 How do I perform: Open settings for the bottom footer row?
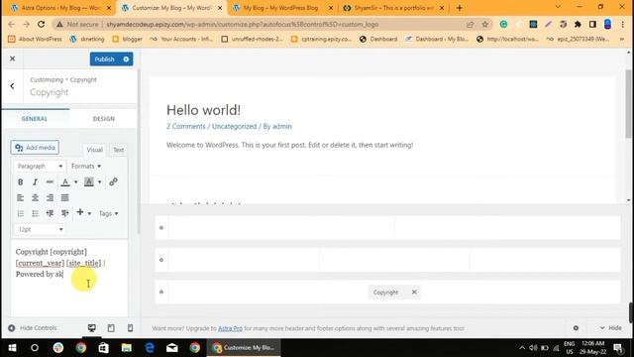coord(161,292)
